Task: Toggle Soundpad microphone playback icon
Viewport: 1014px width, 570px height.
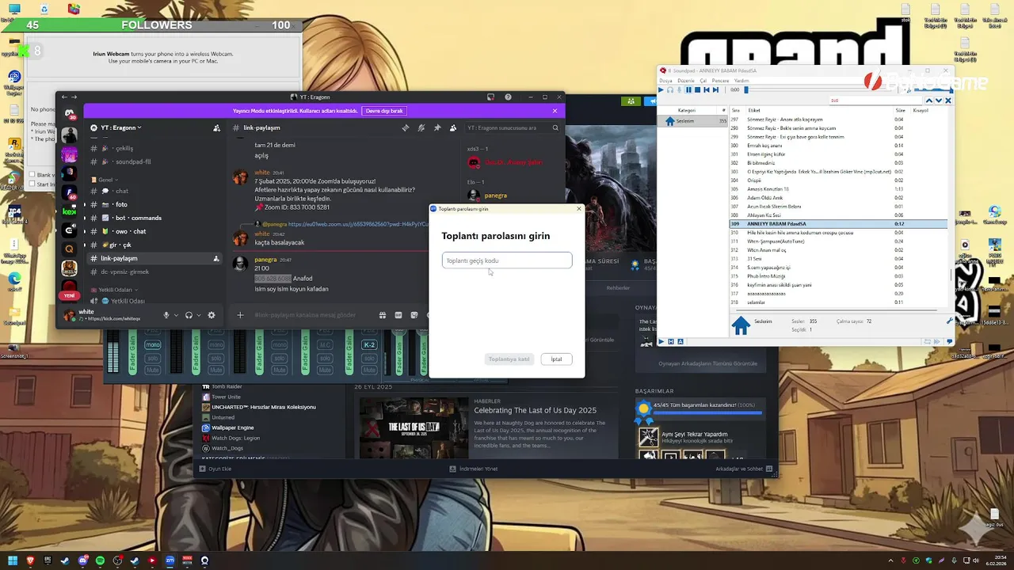Action: pos(680,89)
